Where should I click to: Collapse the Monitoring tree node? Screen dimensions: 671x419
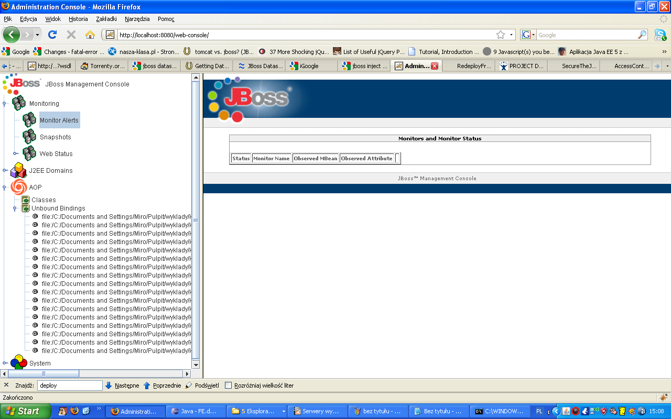[4, 104]
